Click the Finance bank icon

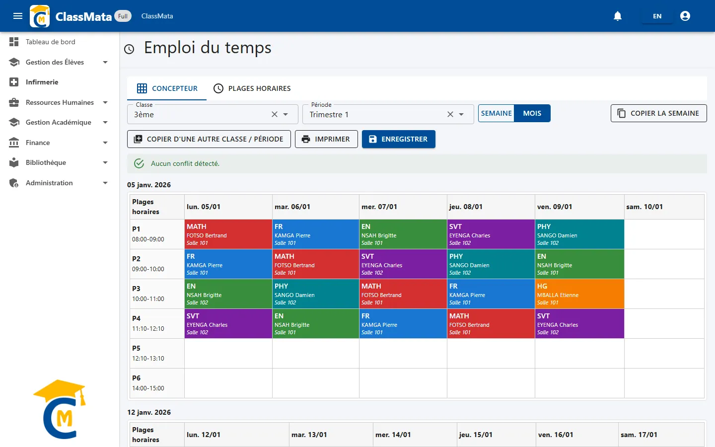[14, 143]
